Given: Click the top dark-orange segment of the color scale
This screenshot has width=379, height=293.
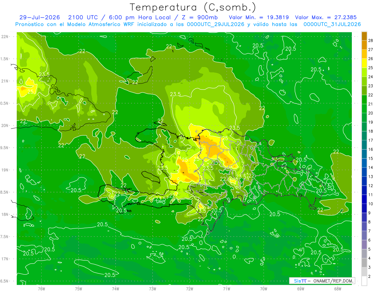Looking at the screenshot, I should click(x=364, y=36).
